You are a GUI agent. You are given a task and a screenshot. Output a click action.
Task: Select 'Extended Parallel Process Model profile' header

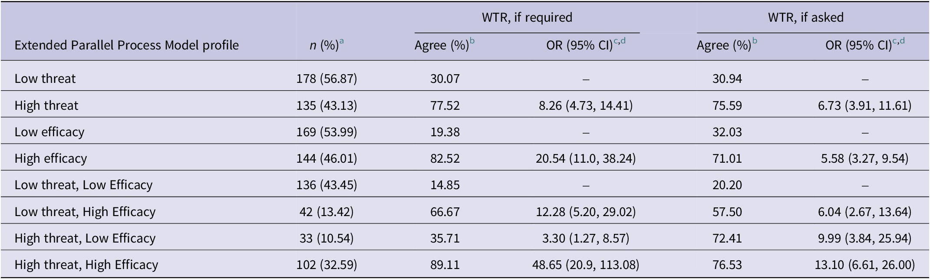click(126, 45)
